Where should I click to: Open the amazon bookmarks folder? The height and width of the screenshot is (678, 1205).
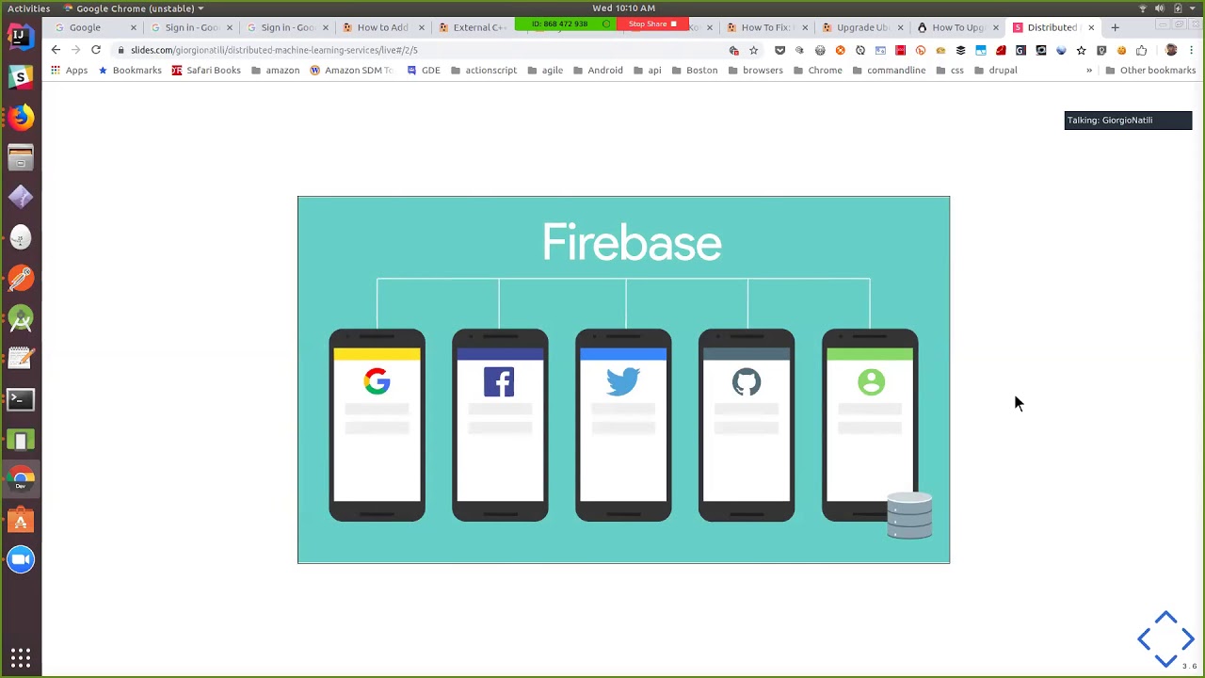point(275,71)
